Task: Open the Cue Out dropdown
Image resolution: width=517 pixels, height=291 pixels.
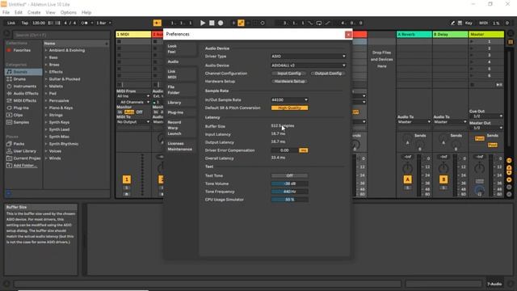Action: [x=486, y=116]
